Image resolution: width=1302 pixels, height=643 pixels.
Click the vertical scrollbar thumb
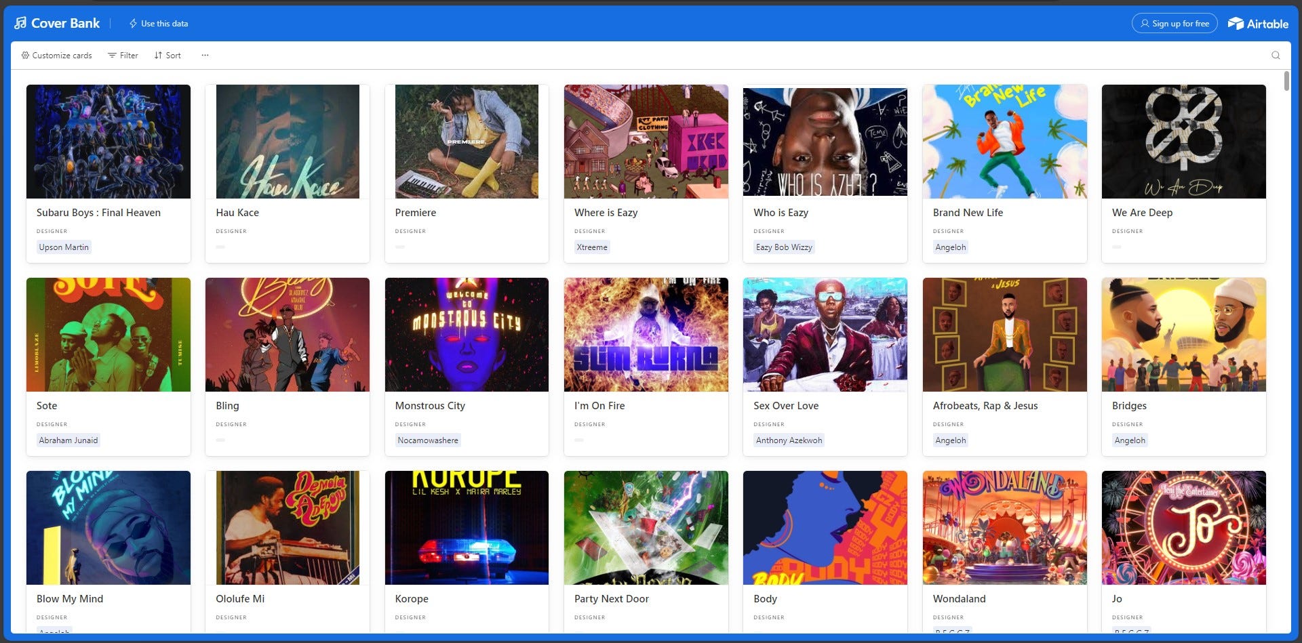[1286, 81]
